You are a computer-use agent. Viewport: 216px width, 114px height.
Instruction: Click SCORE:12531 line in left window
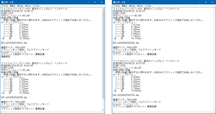[7, 13]
